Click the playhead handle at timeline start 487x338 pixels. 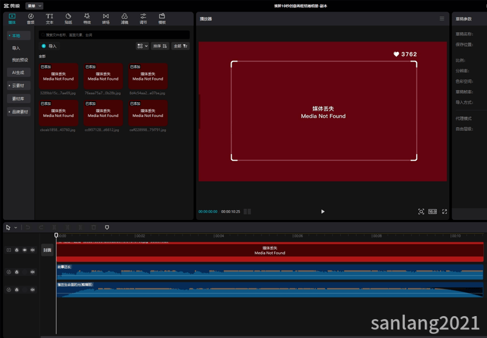coord(56,235)
